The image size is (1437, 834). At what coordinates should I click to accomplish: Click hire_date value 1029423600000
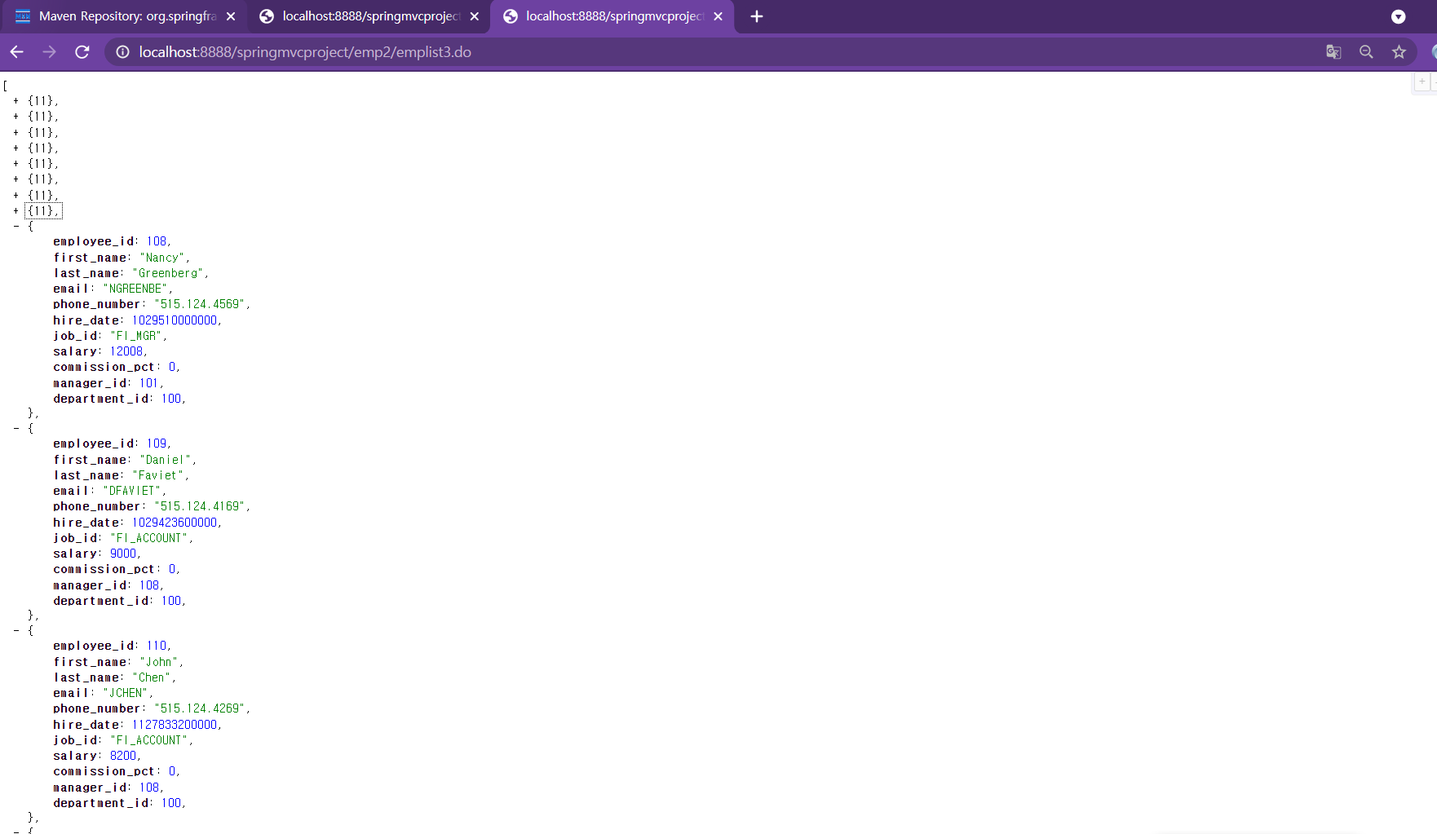tap(175, 523)
